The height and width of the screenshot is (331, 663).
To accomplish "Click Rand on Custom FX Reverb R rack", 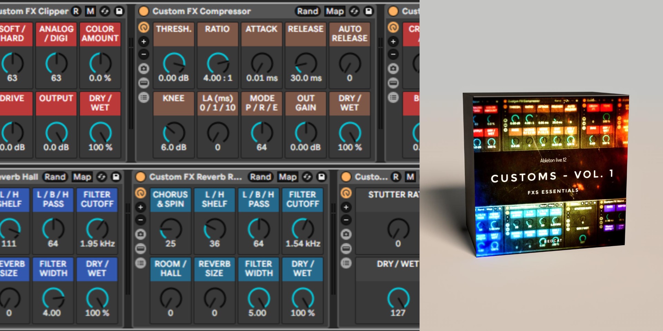I will (260, 177).
